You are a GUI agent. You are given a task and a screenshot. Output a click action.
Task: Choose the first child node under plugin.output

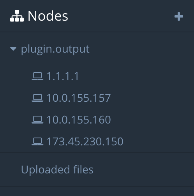(63, 76)
